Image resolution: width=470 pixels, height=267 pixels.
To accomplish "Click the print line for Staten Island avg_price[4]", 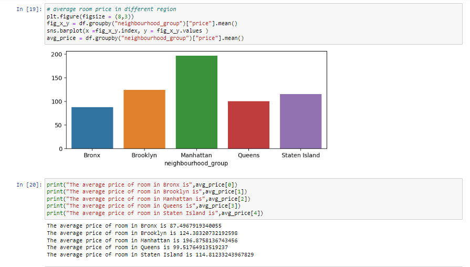I will (x=155, y=213).
